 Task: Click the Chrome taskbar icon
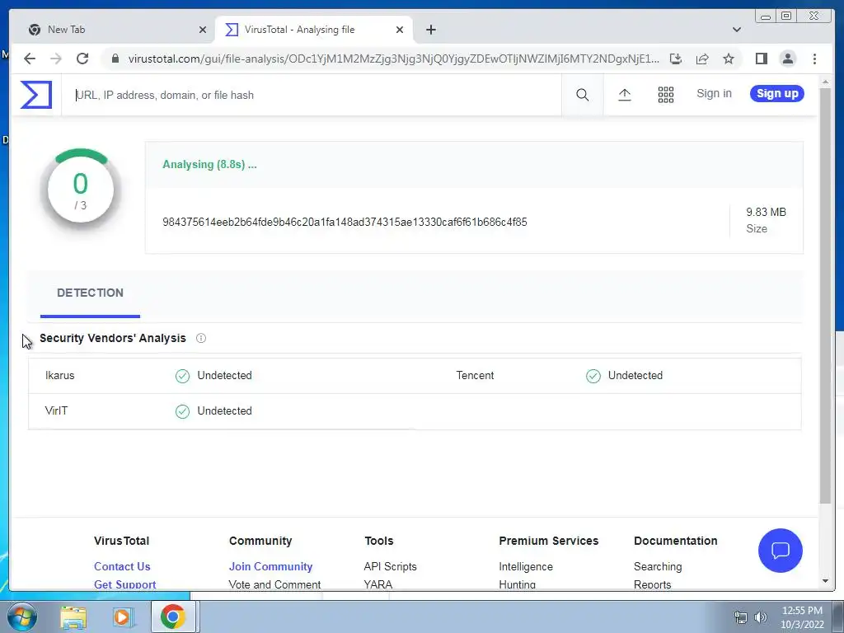coord(172,617)
